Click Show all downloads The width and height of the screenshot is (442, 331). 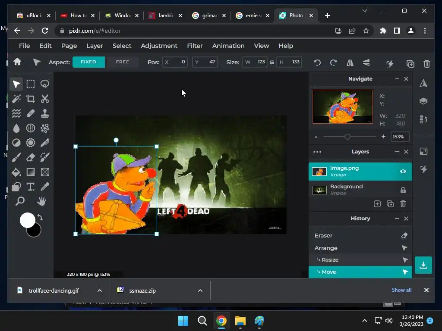[401, 290]
